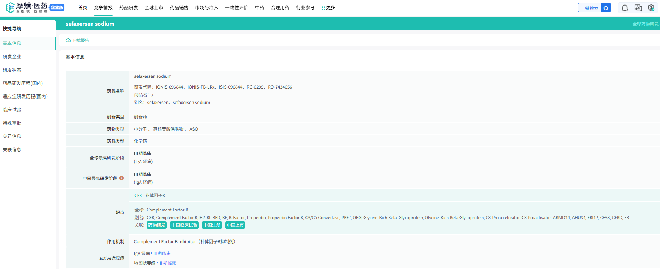Click the 药物研发 tag button
The width and height of the screenshot is (660, 269).
pos(157,225)
